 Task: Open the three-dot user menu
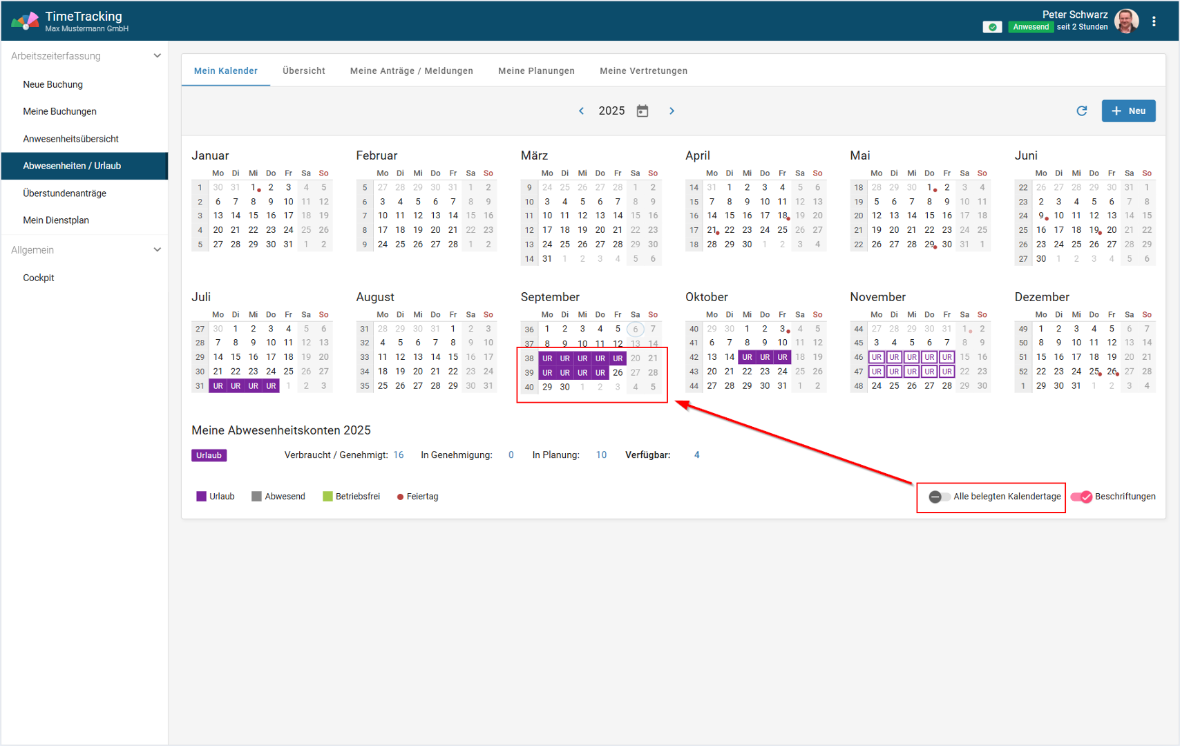point(1154,21)
